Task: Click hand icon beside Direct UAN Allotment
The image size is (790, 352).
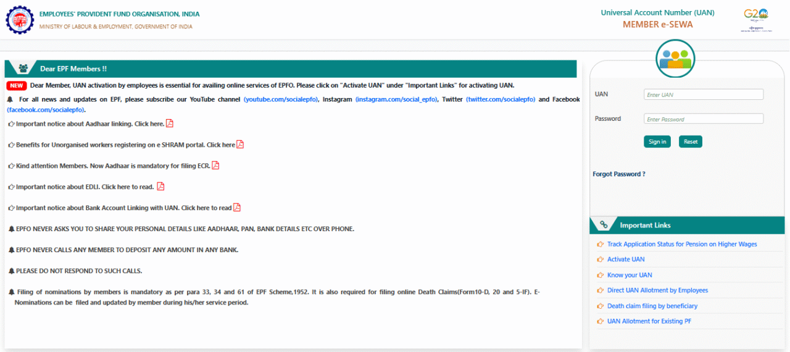Action: click(601, 290)
